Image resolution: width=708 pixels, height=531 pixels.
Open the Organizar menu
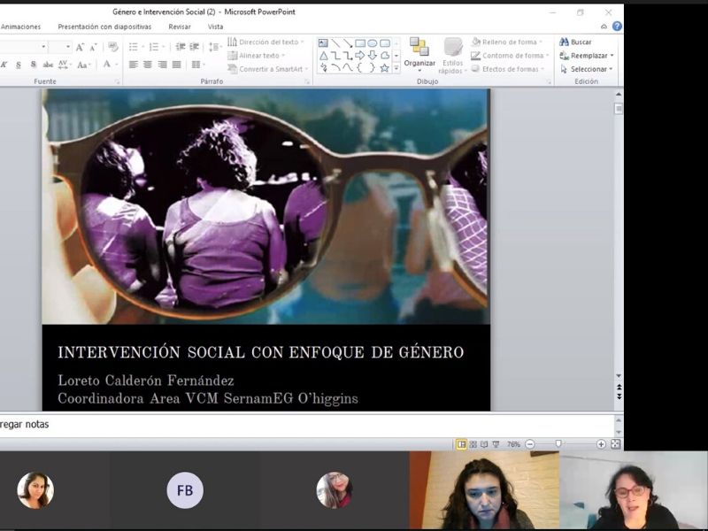click(419, 55)
